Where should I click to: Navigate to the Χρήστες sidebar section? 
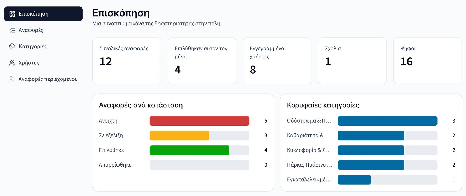(43, 63)
